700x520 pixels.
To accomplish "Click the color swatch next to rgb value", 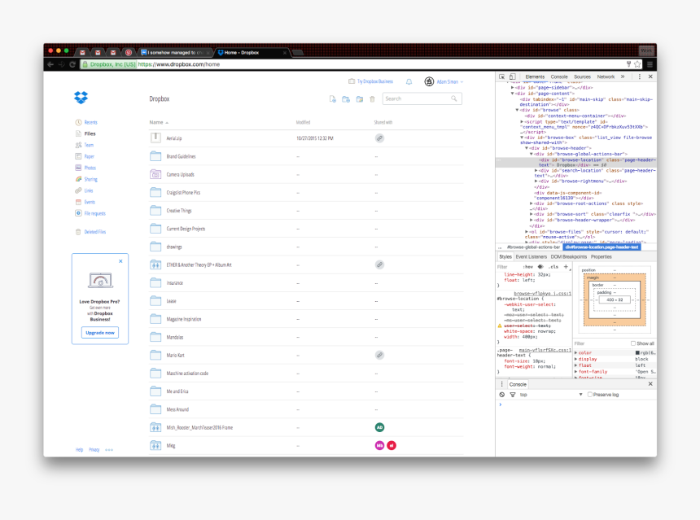I will (x=637, y=352).
